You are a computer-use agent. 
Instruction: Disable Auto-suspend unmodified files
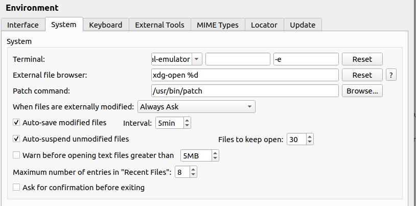[x=16, y=139]
